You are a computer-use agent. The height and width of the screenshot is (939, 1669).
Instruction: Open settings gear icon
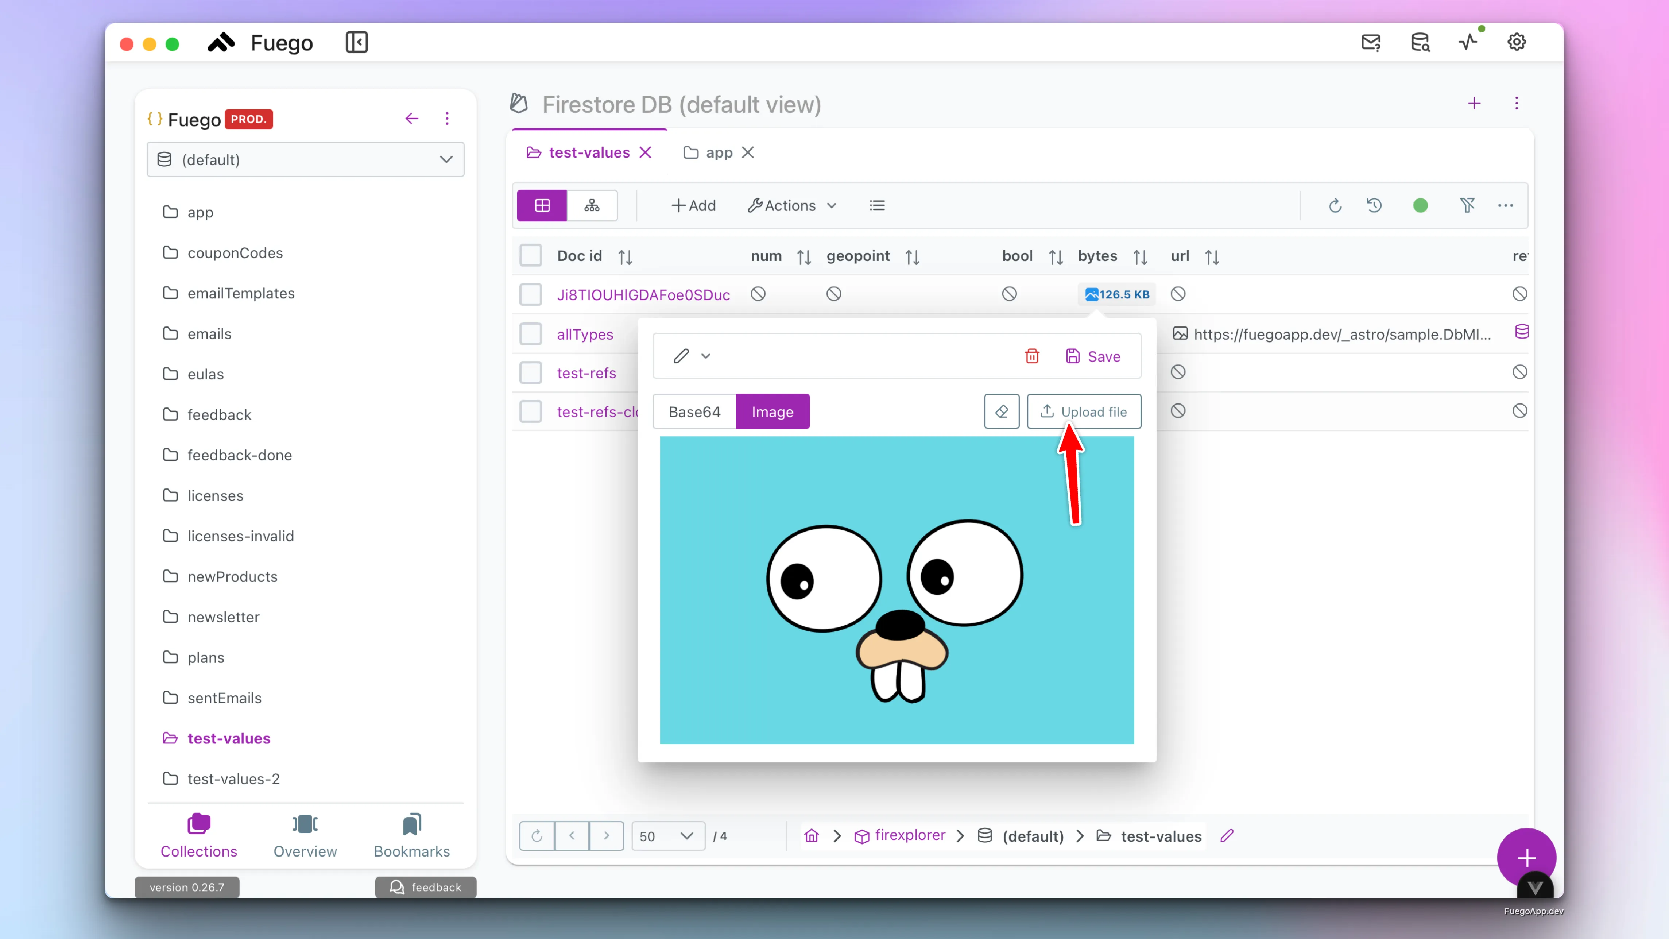1516,43
